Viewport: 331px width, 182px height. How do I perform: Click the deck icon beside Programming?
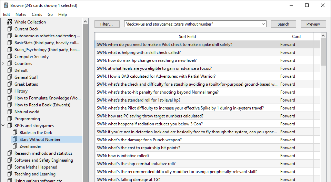(x=10, y=119)
